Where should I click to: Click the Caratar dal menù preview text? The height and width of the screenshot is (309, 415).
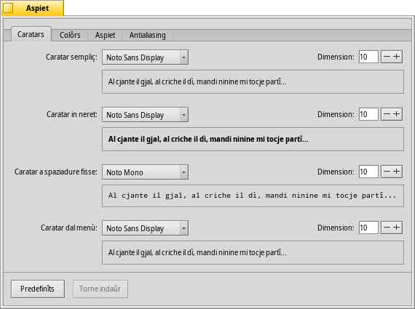(x=197, y=252)
